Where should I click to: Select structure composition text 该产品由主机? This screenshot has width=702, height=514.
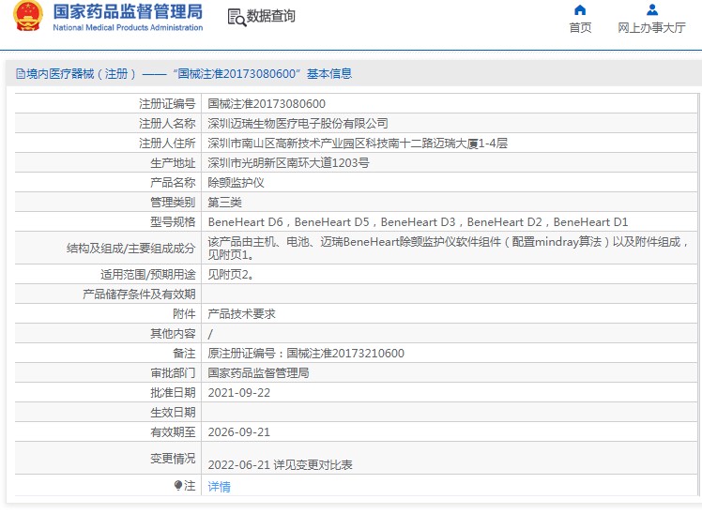pyautogui.click(x=449, y=248)
